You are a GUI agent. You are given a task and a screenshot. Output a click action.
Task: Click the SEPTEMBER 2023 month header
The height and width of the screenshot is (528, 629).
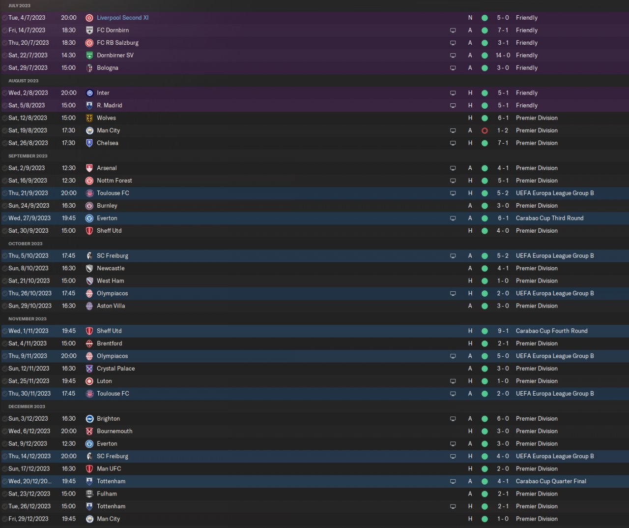point(28,156)
